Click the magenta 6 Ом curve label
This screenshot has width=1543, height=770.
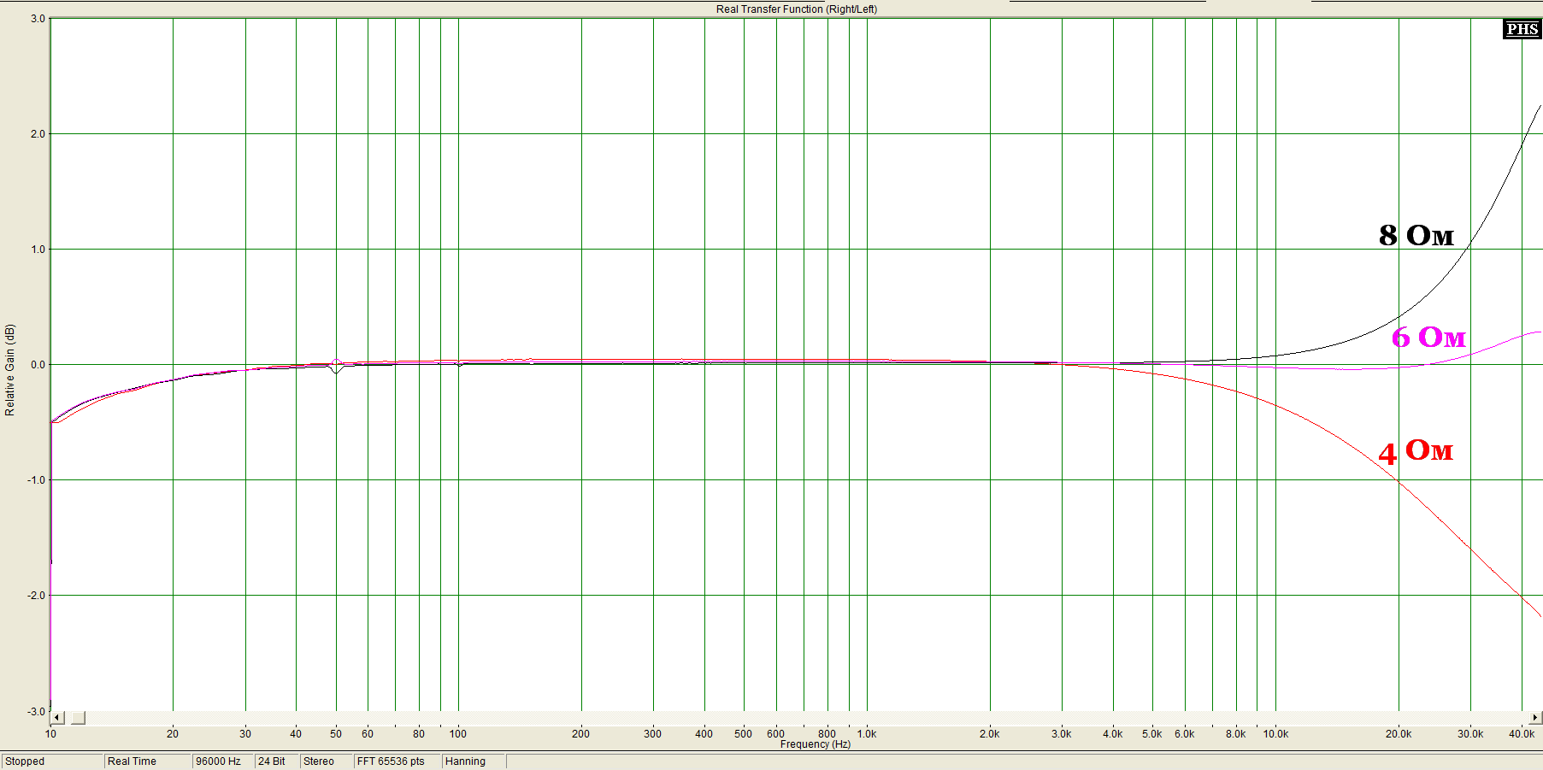[1428, 338]
